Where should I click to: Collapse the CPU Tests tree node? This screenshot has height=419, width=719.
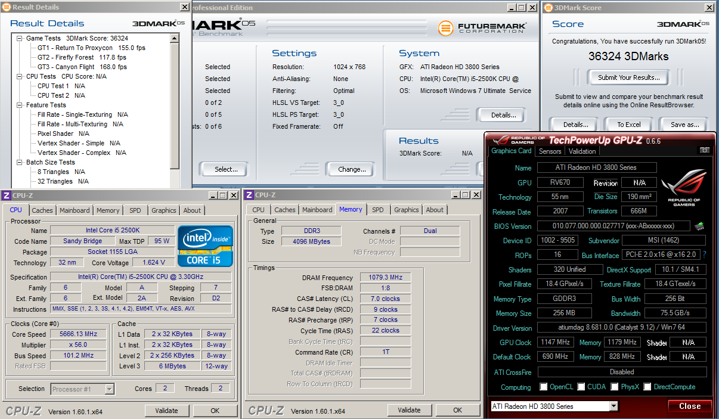[20, 76]
